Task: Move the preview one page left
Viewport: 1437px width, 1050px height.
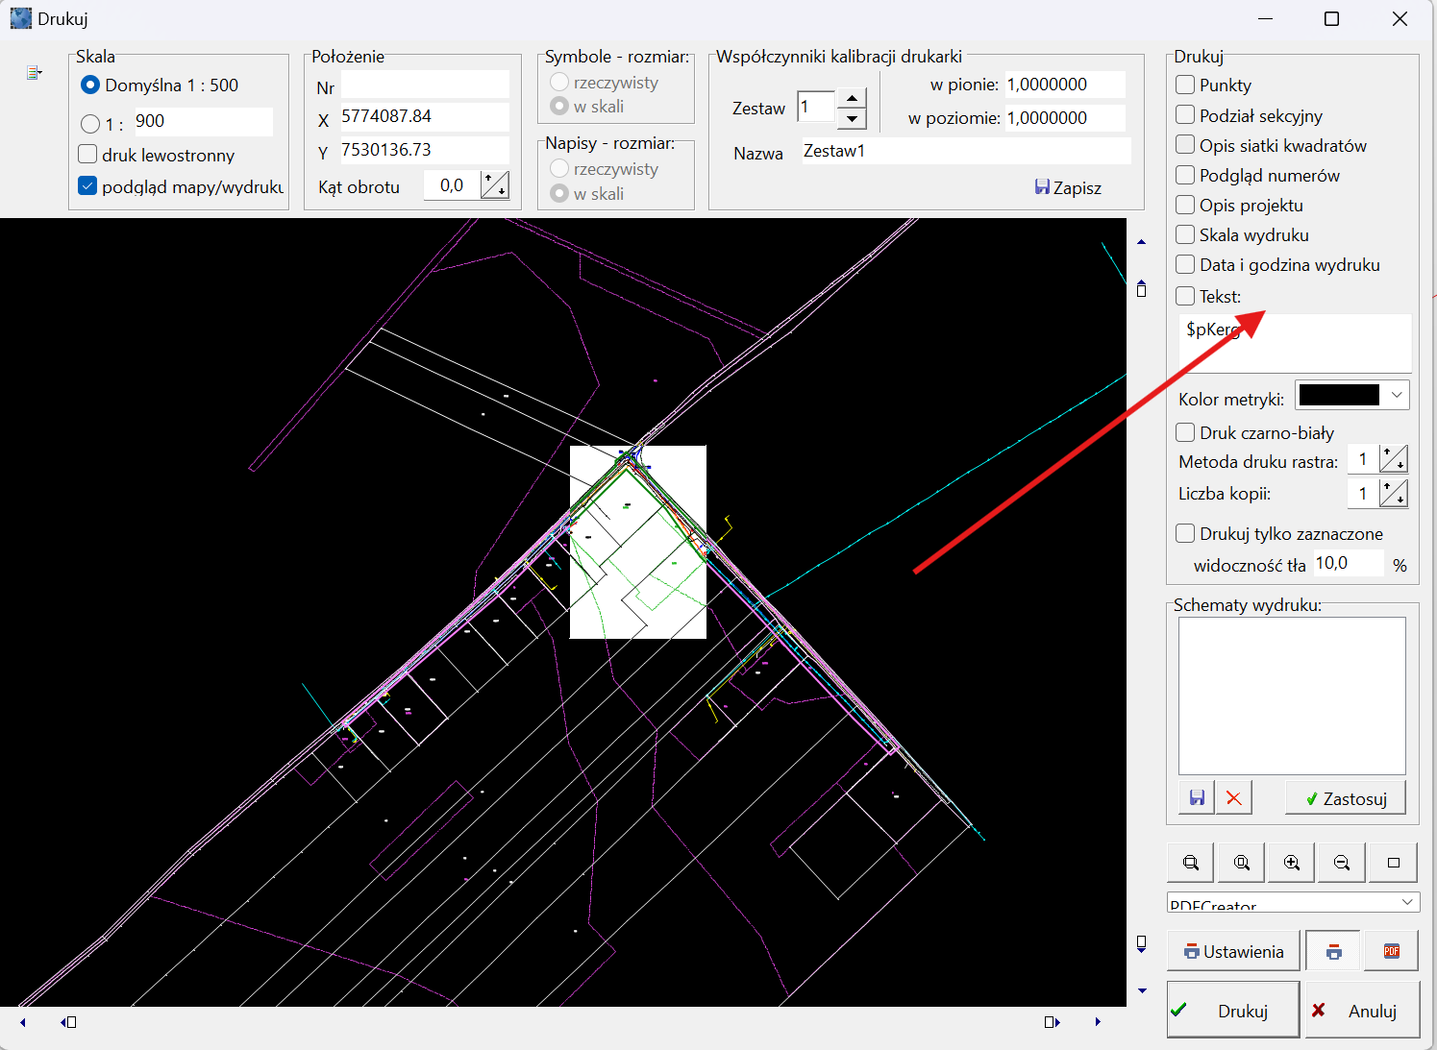Action: [x=68, y=1022]
